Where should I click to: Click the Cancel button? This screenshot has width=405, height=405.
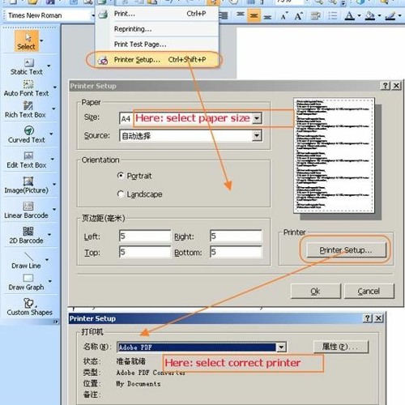(369, 291)
